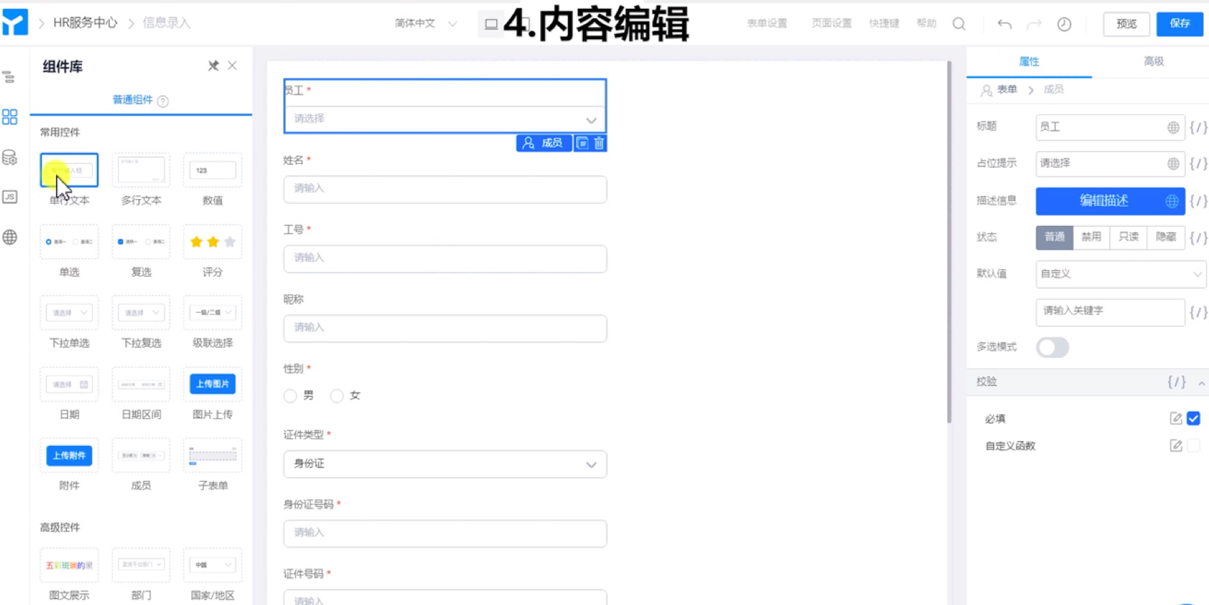Set state to 禁用

coord(1091,237)
